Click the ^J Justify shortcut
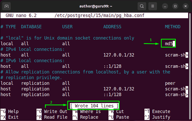Viewport: 192px width, 121px height. pos(157,117)
